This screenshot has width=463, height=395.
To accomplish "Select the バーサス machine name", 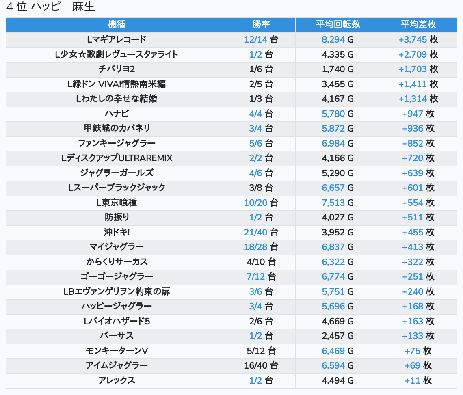I will coord(117,336).
